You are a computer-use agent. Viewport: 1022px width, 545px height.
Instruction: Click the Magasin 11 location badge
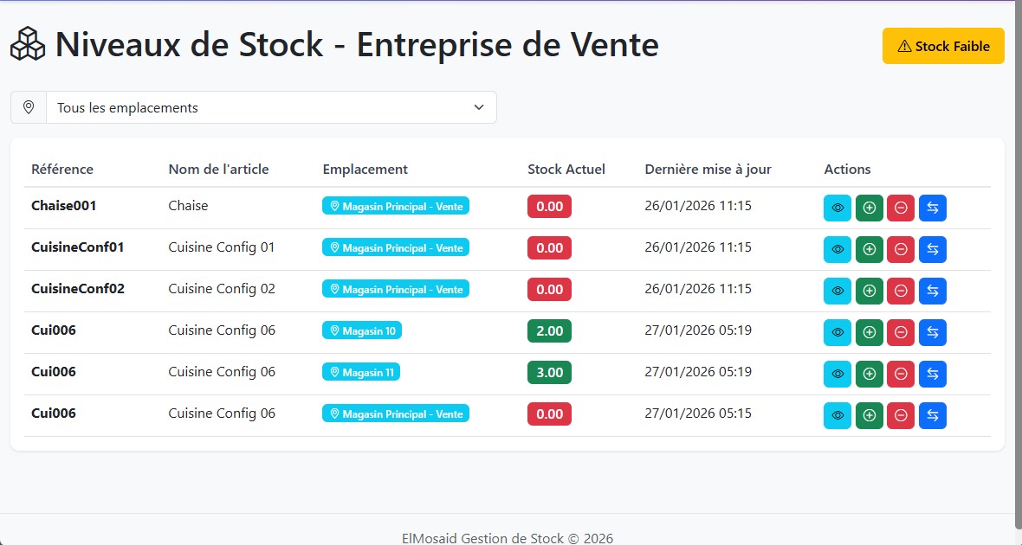[x=361, y=373]
